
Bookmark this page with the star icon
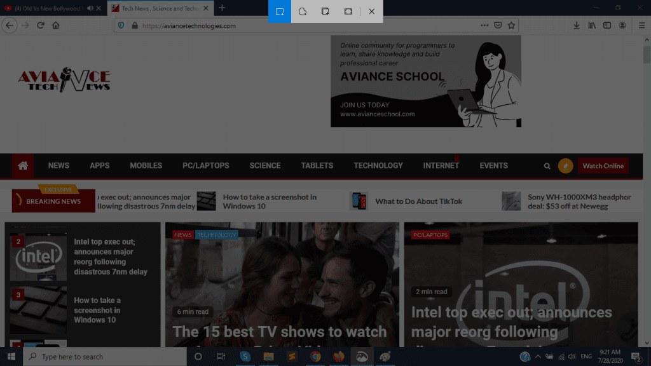(x=512, y=25)
